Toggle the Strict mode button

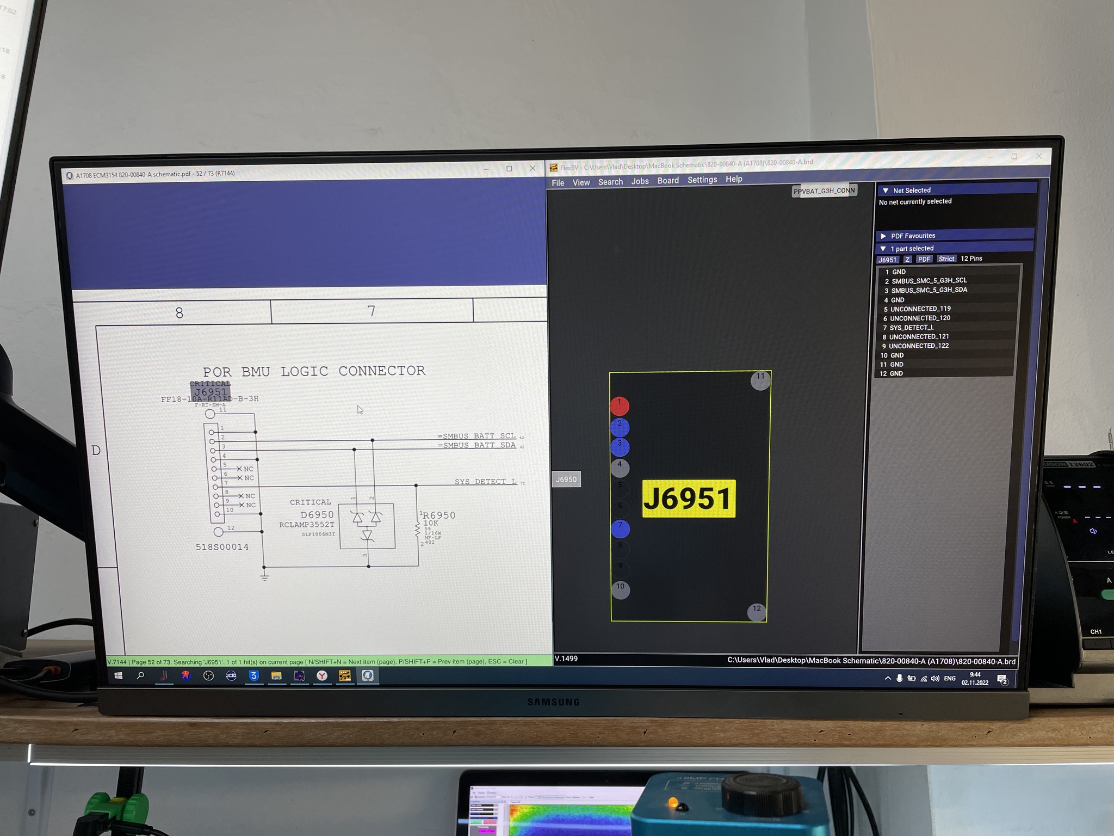946,259
